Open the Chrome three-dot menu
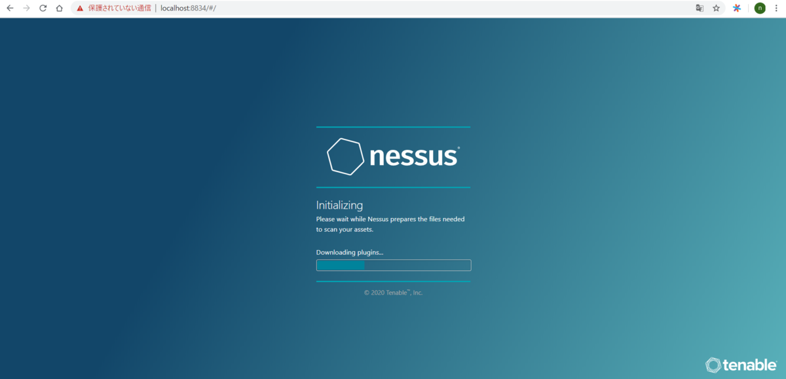 pyautogui.click(x=776, y=9)
